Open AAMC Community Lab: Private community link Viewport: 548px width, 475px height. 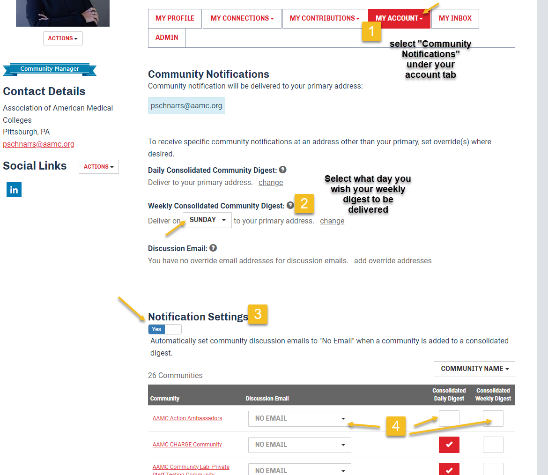(191, 469)
